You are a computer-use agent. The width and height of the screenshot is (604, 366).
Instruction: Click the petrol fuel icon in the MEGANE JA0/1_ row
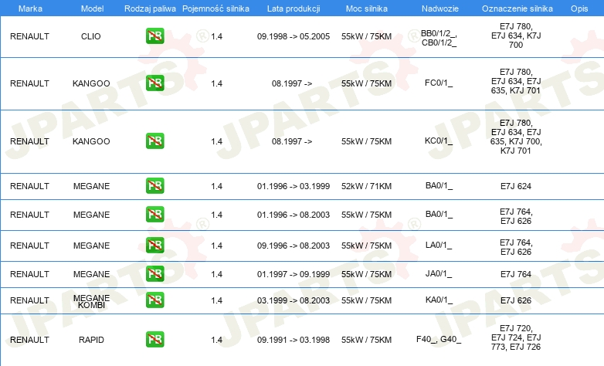point(154,273)
